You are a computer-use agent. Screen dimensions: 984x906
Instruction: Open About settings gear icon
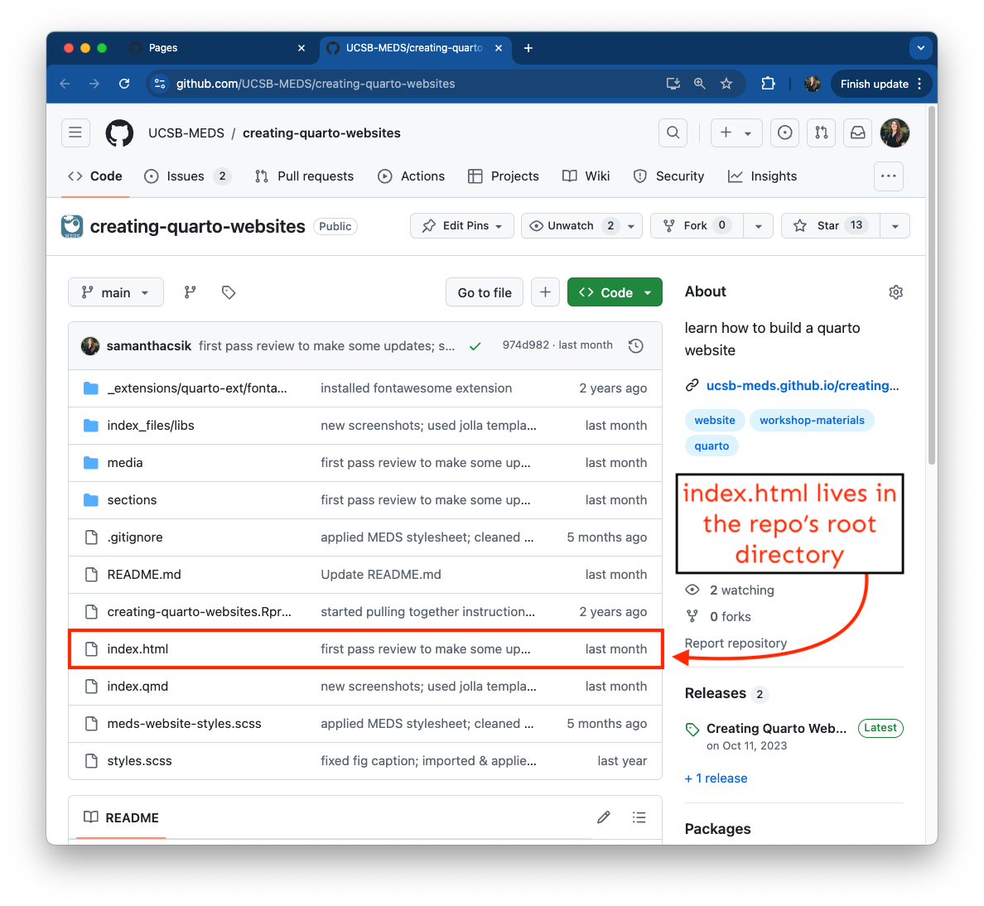tap(895, 292)
